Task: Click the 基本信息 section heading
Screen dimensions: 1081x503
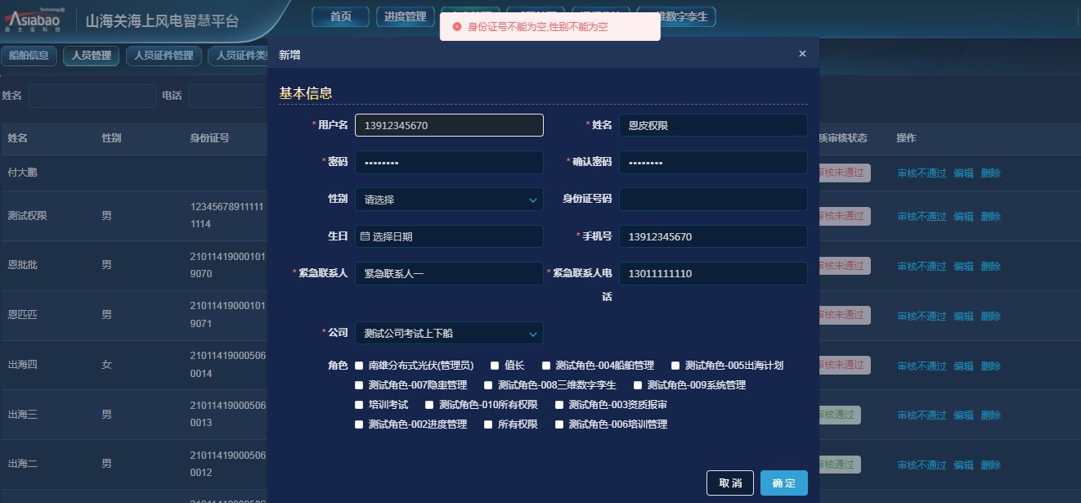Action: (306, 93)
